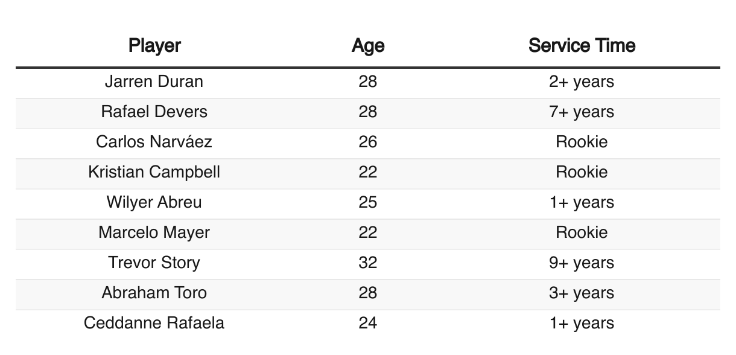Click Marcelo Mayer player name
This screenshot has width=736, height=355.
(x=154, y=232)
